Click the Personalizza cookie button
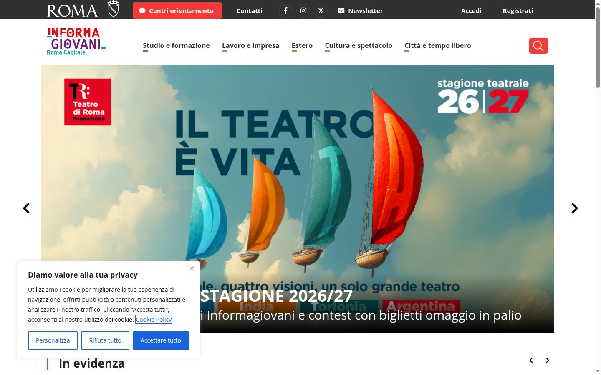Viewport: 601px width, 375px height. [x=53, y=340]
